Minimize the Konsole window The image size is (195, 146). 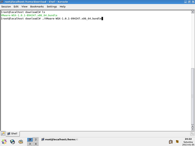coord(186,2)
